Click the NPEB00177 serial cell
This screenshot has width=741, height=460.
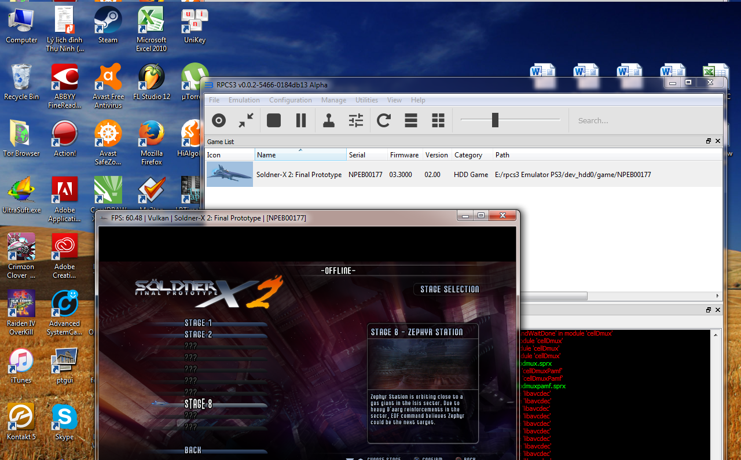tap(365, 174)
